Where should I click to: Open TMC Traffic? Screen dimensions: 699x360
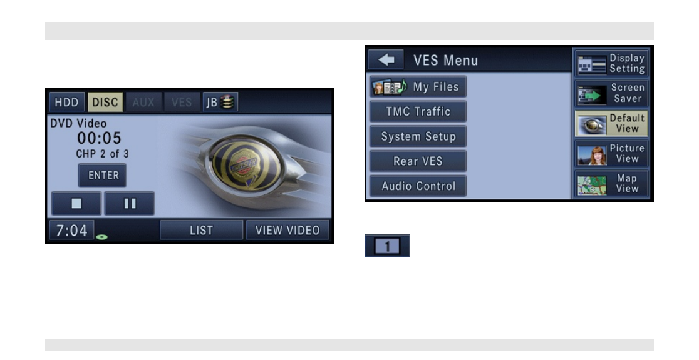(x=418, y=111)
